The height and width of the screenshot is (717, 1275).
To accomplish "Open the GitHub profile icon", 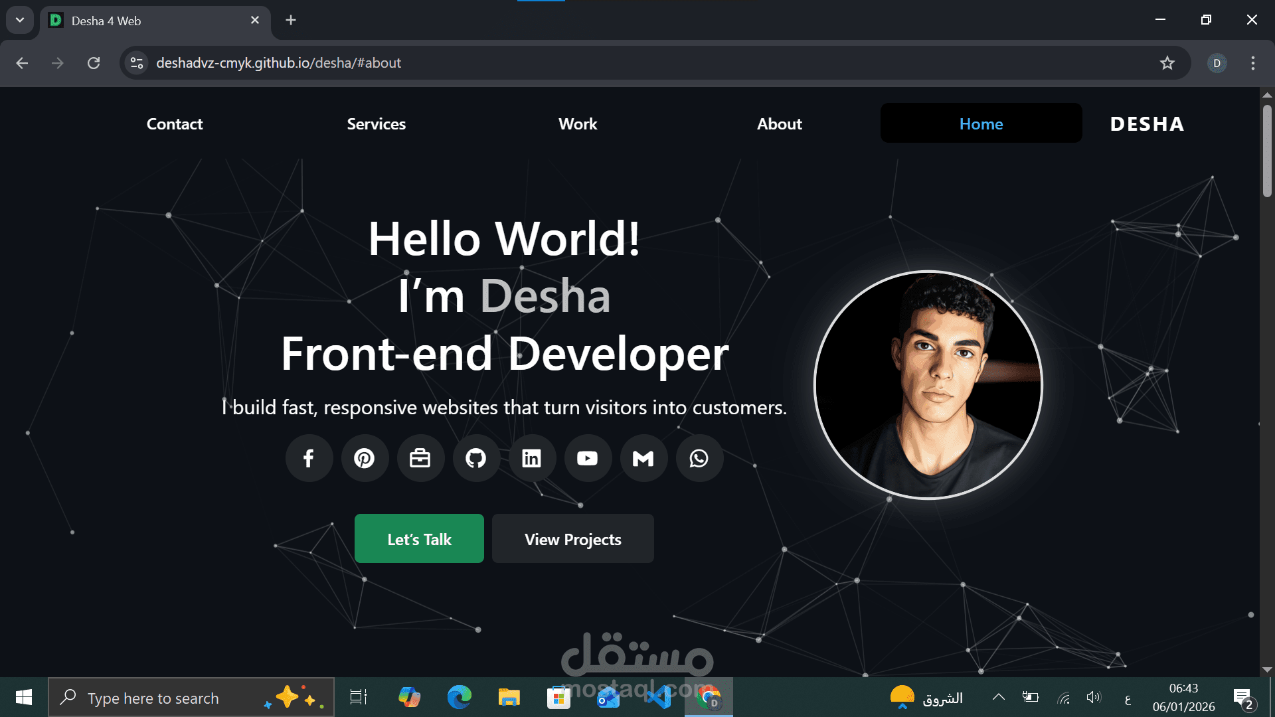I will [x=476, y=458].
